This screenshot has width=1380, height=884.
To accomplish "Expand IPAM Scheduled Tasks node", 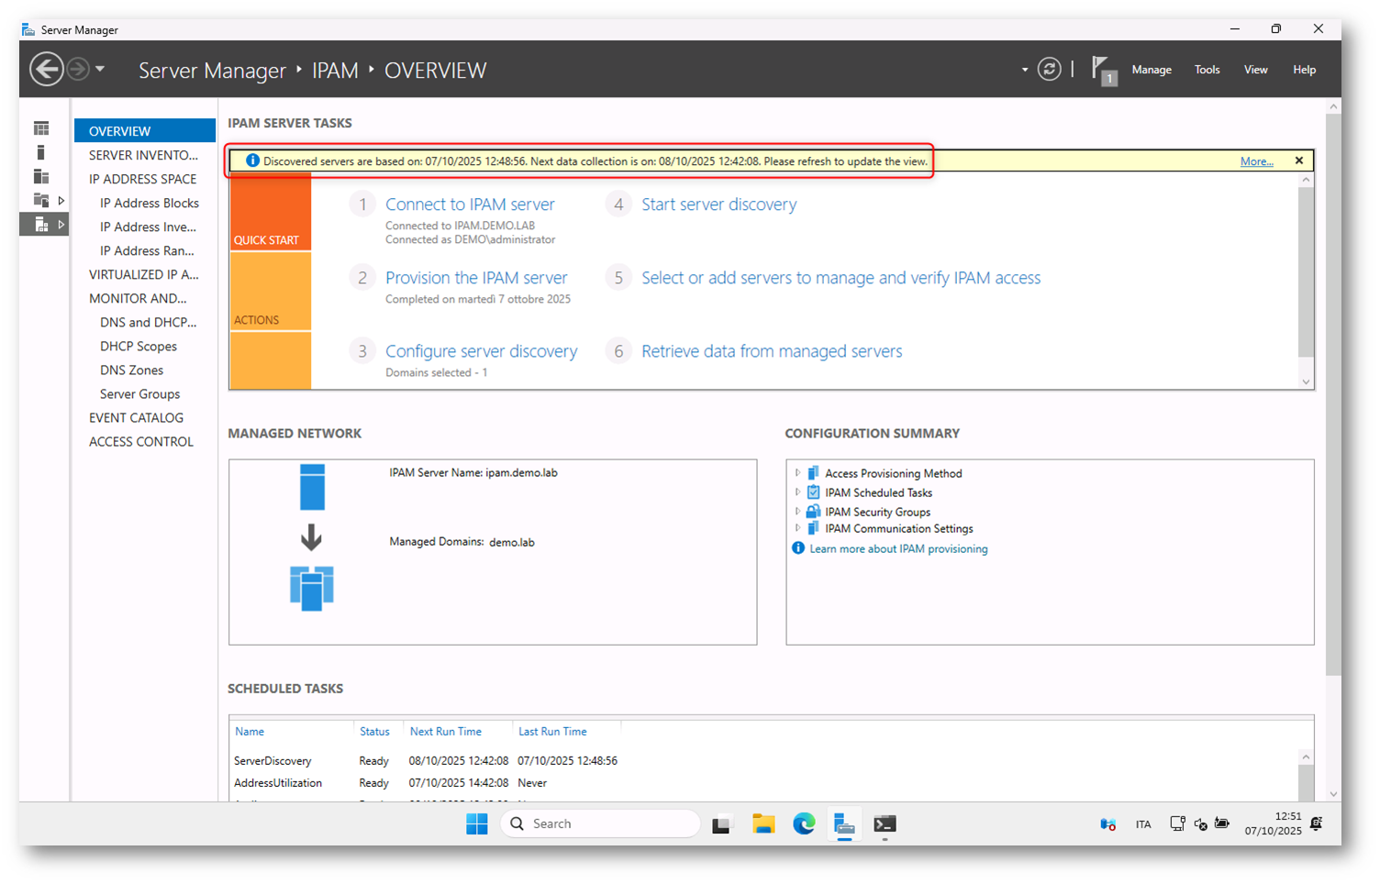I will tap(797, 492).
